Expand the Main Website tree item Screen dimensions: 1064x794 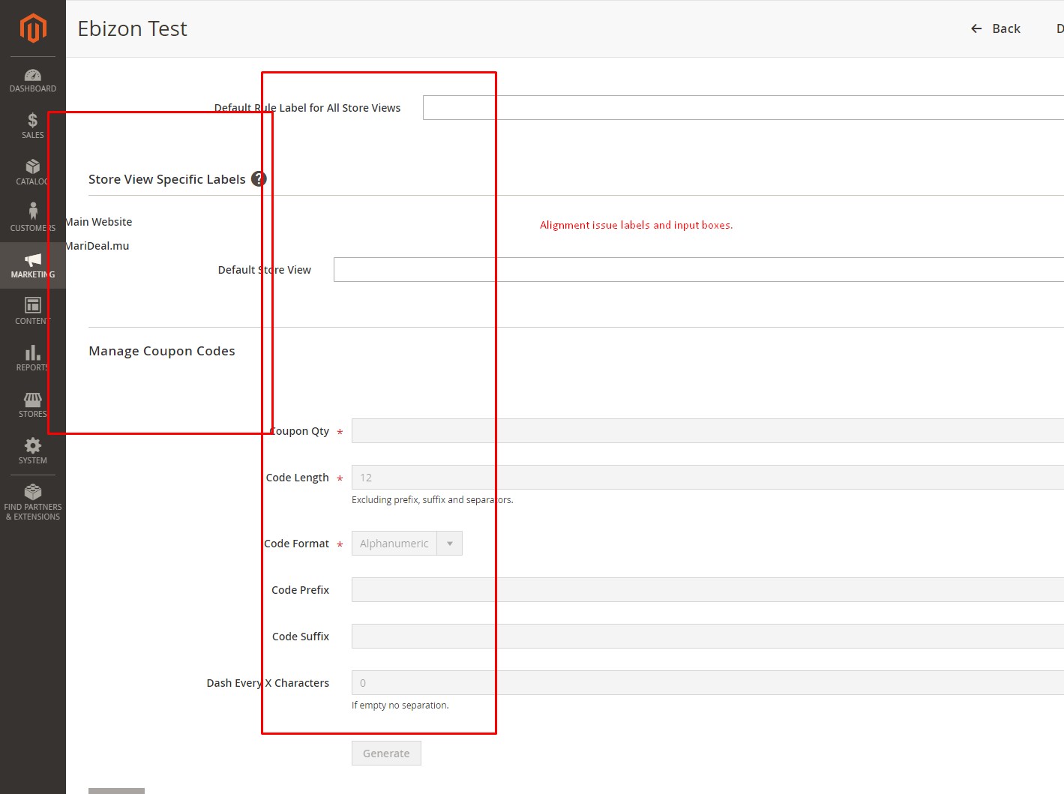click(x=98, y=221)
